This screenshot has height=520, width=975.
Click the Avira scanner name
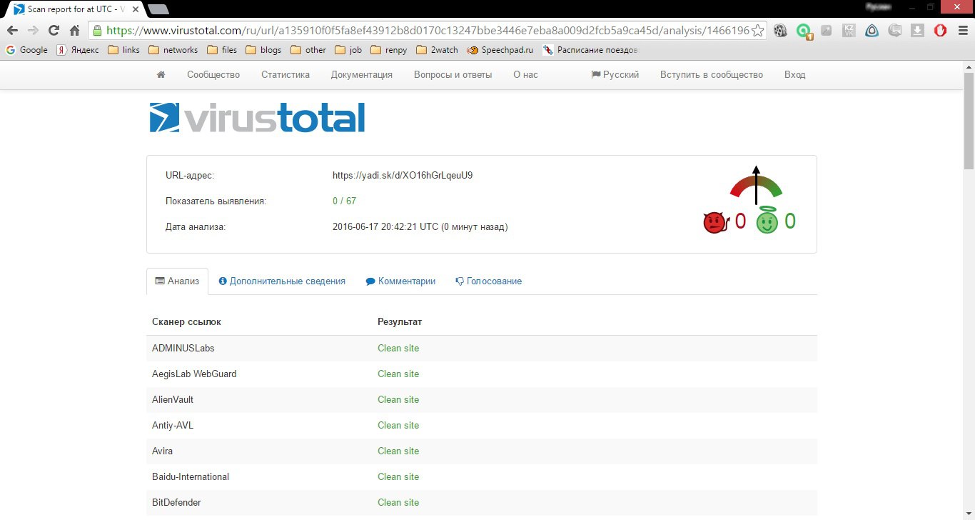tap(162, 451)
